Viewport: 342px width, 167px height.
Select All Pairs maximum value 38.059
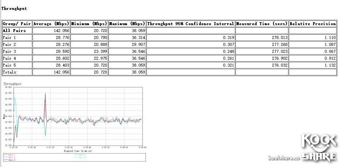click(138, 31)
